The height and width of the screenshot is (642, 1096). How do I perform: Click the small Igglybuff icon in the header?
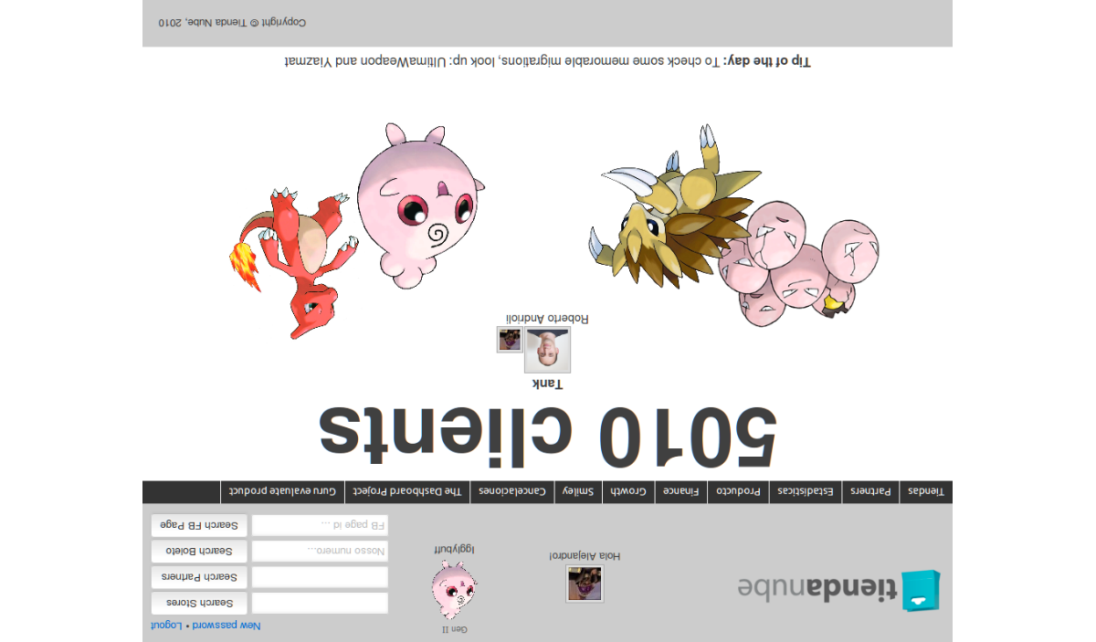click(454, 590)
